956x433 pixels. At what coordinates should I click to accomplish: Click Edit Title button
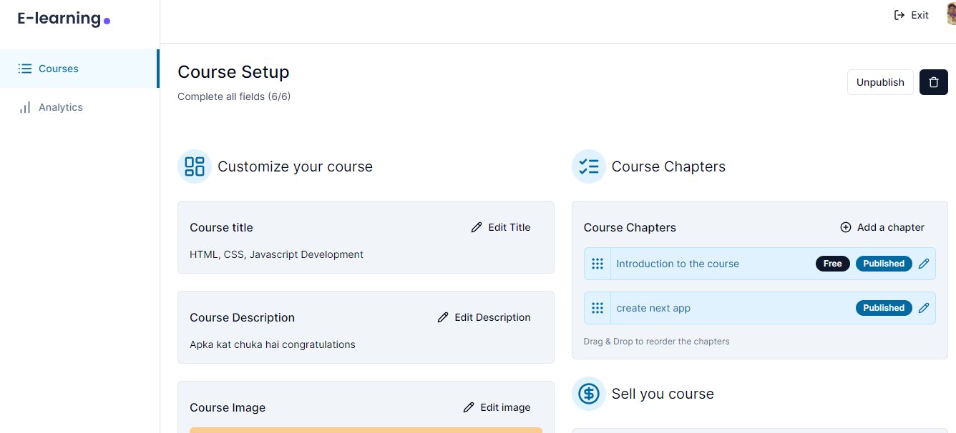(501, 227)
